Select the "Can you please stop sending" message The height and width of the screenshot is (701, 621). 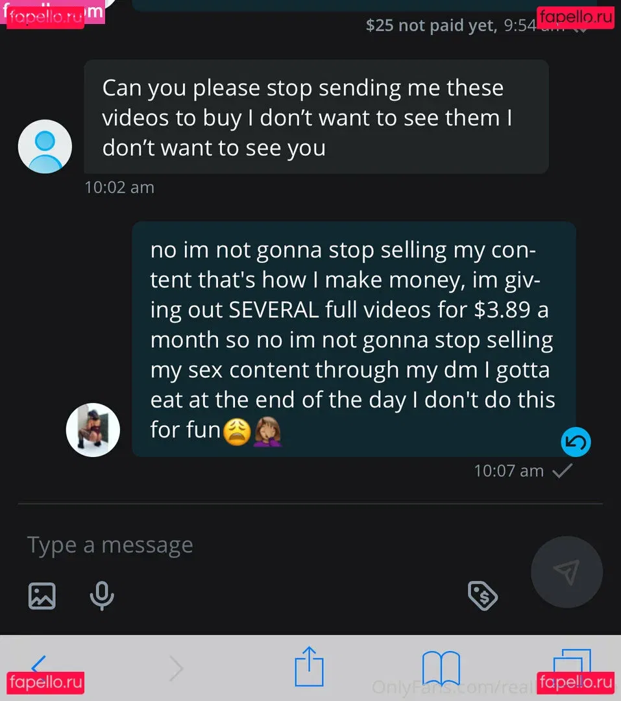click(316, 117)
